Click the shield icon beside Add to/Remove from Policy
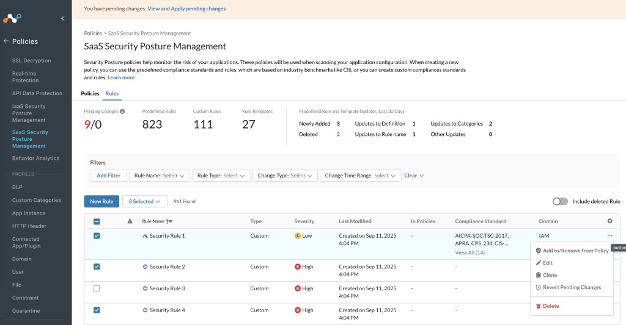This screenshot has height=325, width=626. pyautogui.click(x=538, y=251)
